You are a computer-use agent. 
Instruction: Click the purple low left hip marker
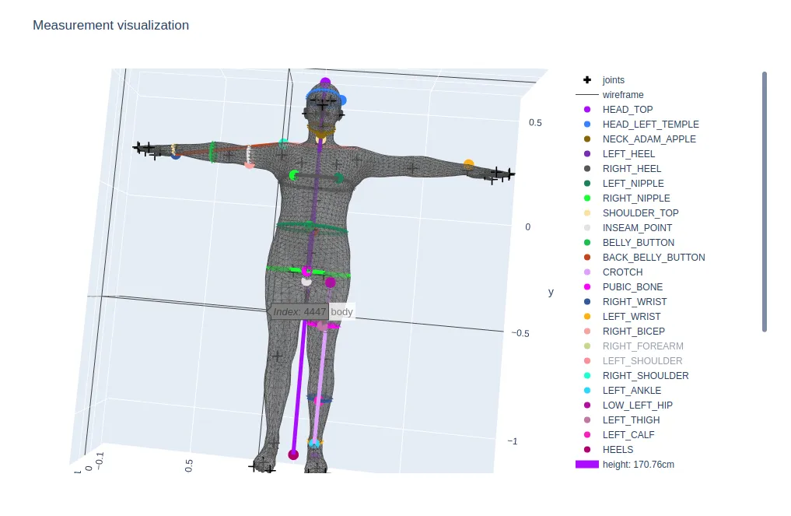330,283
